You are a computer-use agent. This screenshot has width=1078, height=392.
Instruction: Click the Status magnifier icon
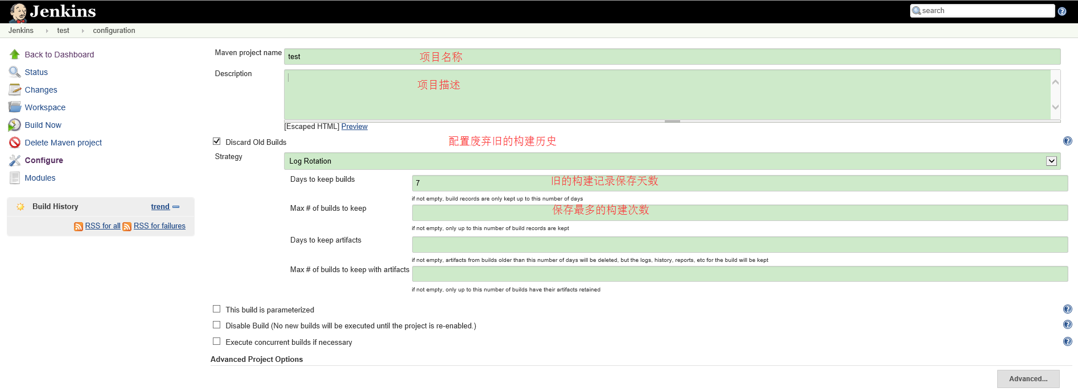coord(15,72)
